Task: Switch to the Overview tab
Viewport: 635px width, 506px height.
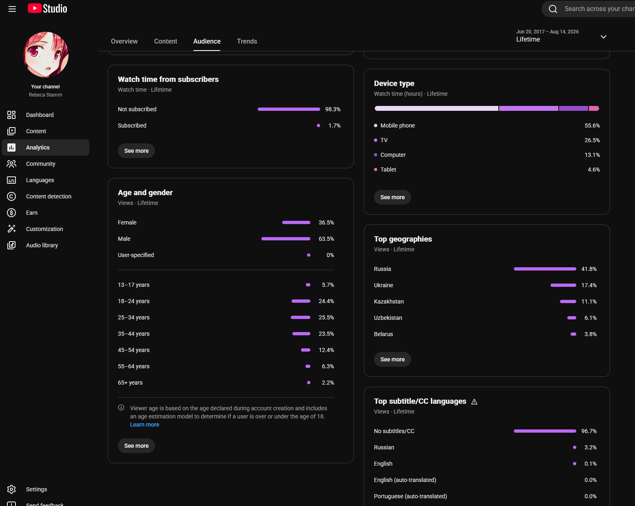Action: (x=124, y=41)
